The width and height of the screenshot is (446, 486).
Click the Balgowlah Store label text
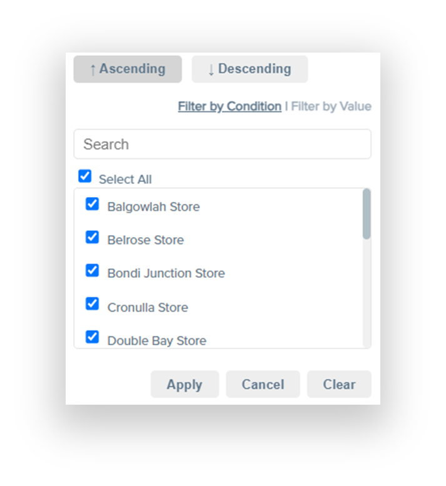tap(153, 207)
